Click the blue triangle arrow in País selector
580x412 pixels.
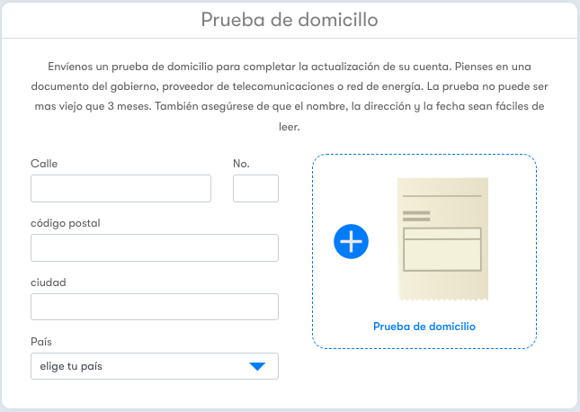point(257,366)
